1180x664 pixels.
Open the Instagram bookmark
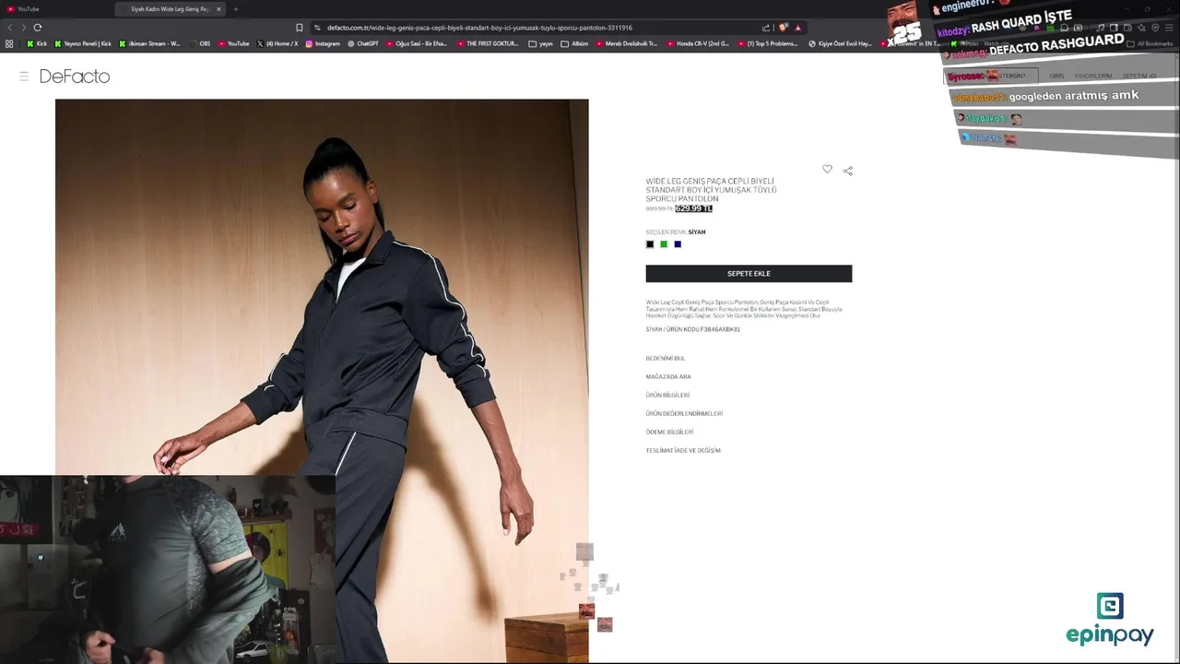(323, 43)
